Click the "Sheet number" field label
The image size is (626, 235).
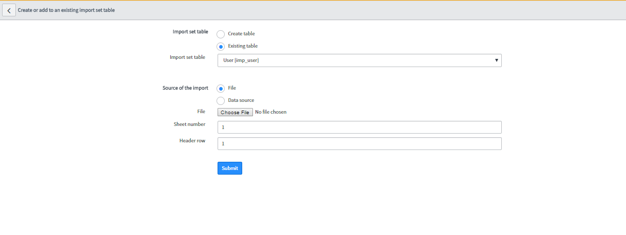click(x=189, y=124)
